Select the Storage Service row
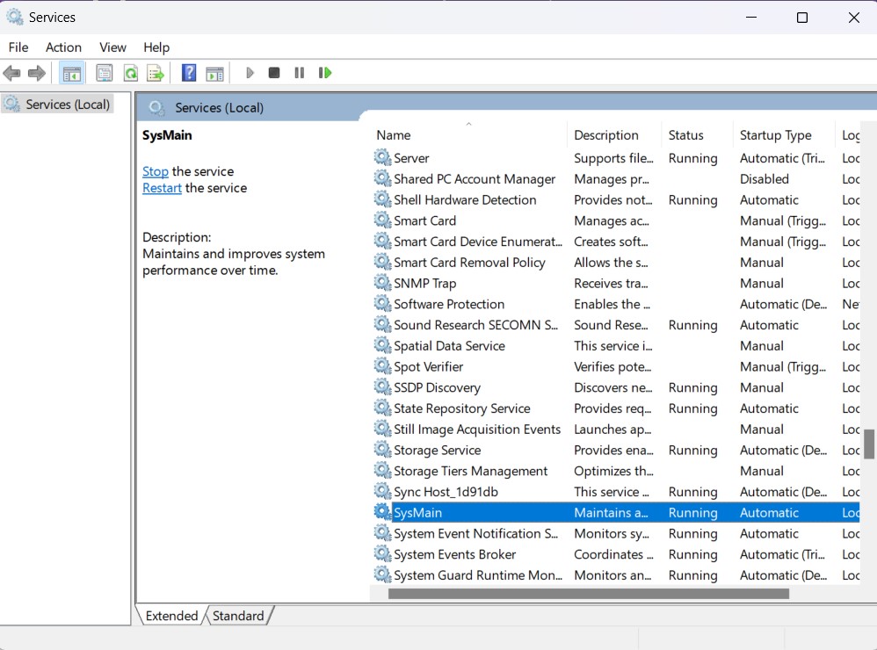Viewport: 877px width, 650px height. click(437, 451)
